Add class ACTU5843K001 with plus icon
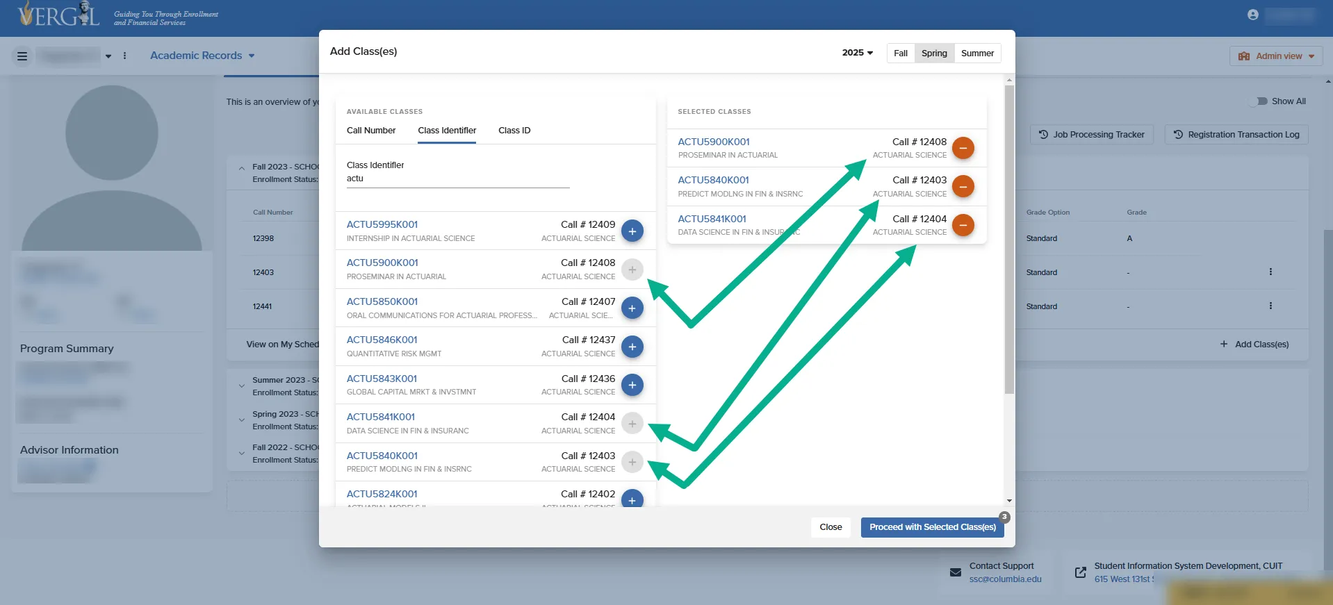1333x605 pixels. pyautogui.click(x=632, y=385)
